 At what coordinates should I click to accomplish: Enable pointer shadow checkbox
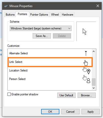(x=9, y=94)
